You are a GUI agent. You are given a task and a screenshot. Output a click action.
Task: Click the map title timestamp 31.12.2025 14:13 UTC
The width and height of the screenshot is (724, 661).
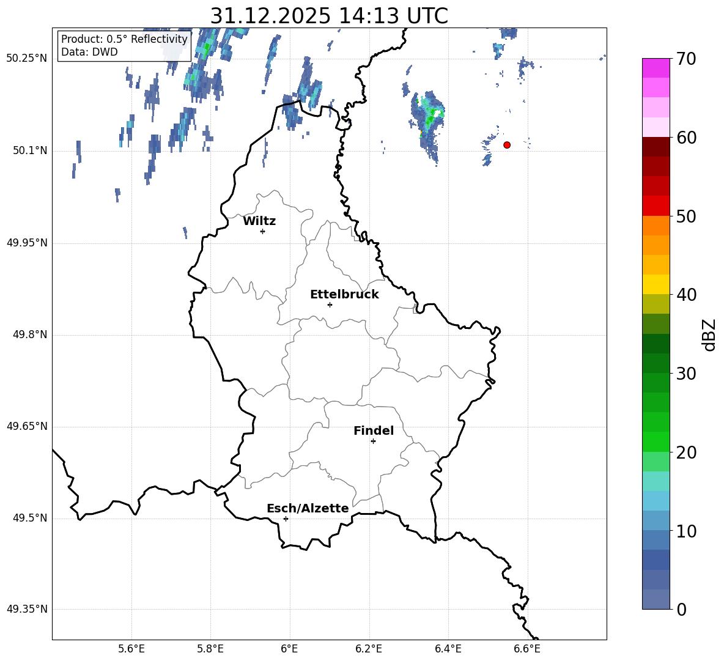pyautogui.click(x=329, y=16)
